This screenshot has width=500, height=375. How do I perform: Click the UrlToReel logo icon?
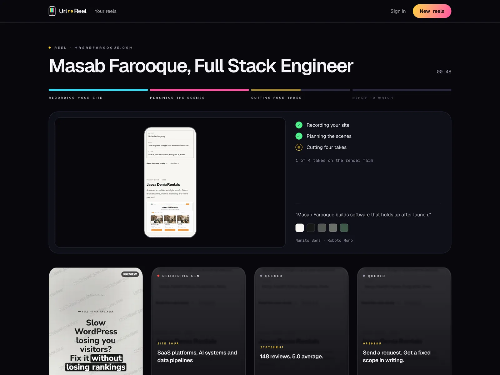point(52,11)
